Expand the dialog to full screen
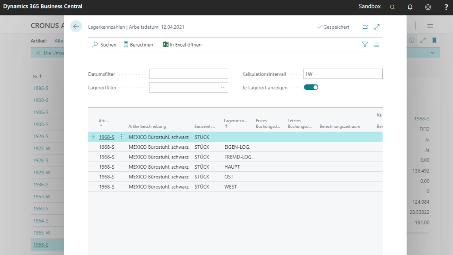Image resolution: width=453 pixels, height=255 pixels. tap(377, 27)
